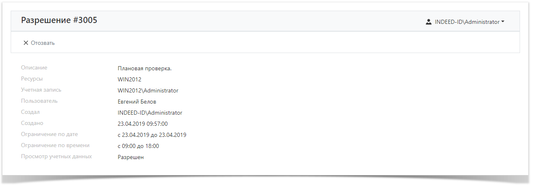This screenshot has width=534, height=187.
Task: Click the time restriction value с 09:00 до 18:00
Action: pyautogui.click(x=138, y=146)
